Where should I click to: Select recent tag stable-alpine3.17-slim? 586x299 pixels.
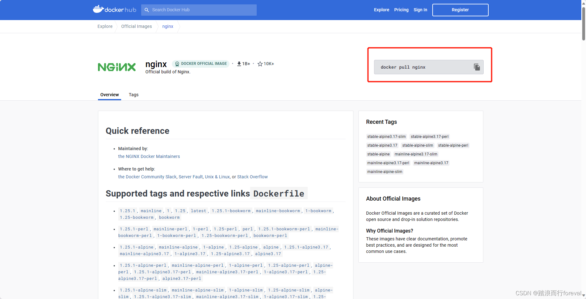[x=386, y=137]
